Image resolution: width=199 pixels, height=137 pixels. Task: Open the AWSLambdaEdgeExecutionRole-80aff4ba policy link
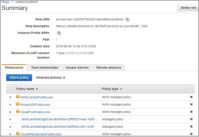pyautogui.click(x=59, y=127)
